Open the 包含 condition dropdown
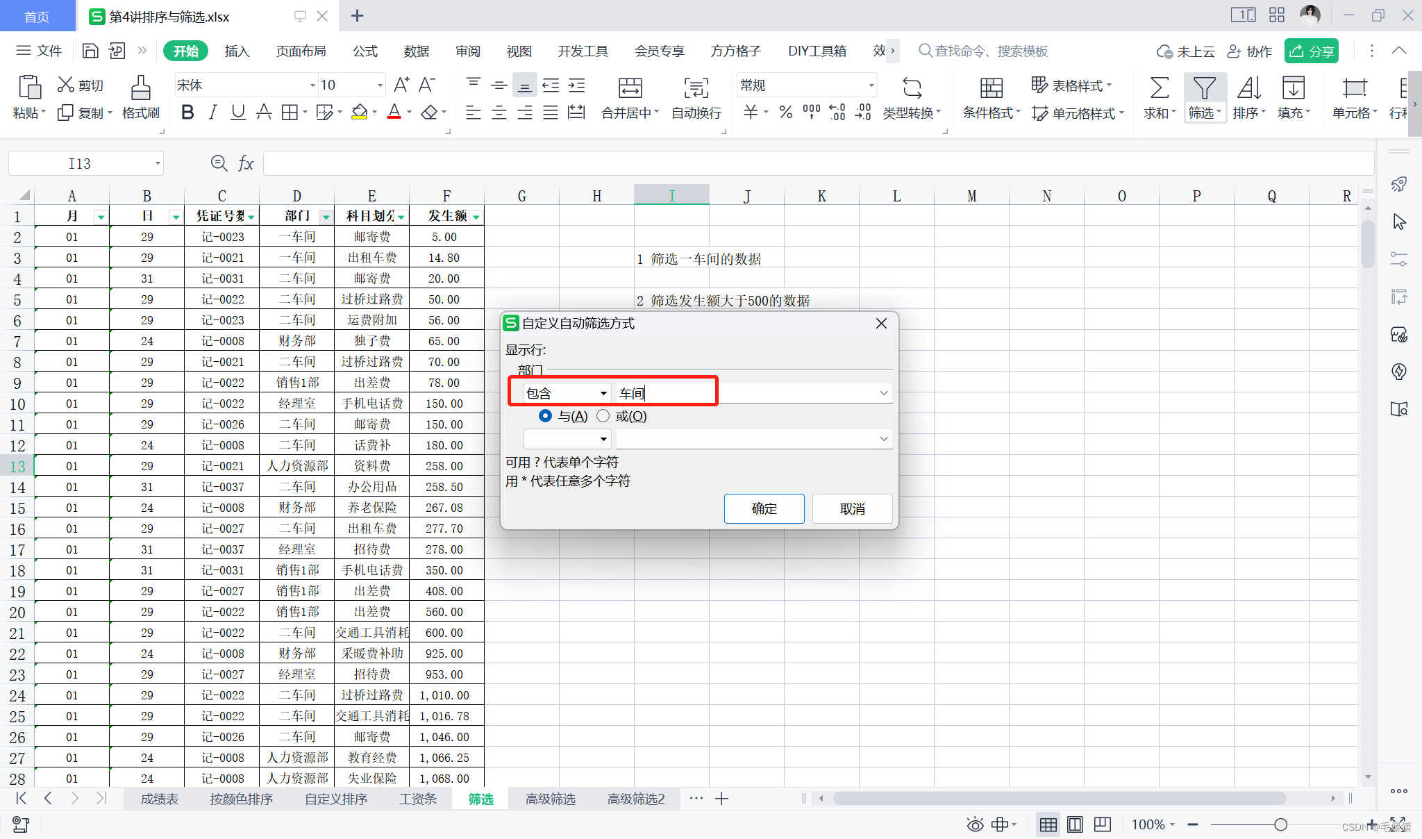1422x839 pixels. (603, 394)
